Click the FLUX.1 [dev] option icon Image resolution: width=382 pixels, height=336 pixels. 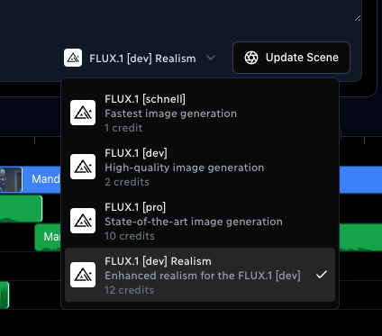coord(83,167)
